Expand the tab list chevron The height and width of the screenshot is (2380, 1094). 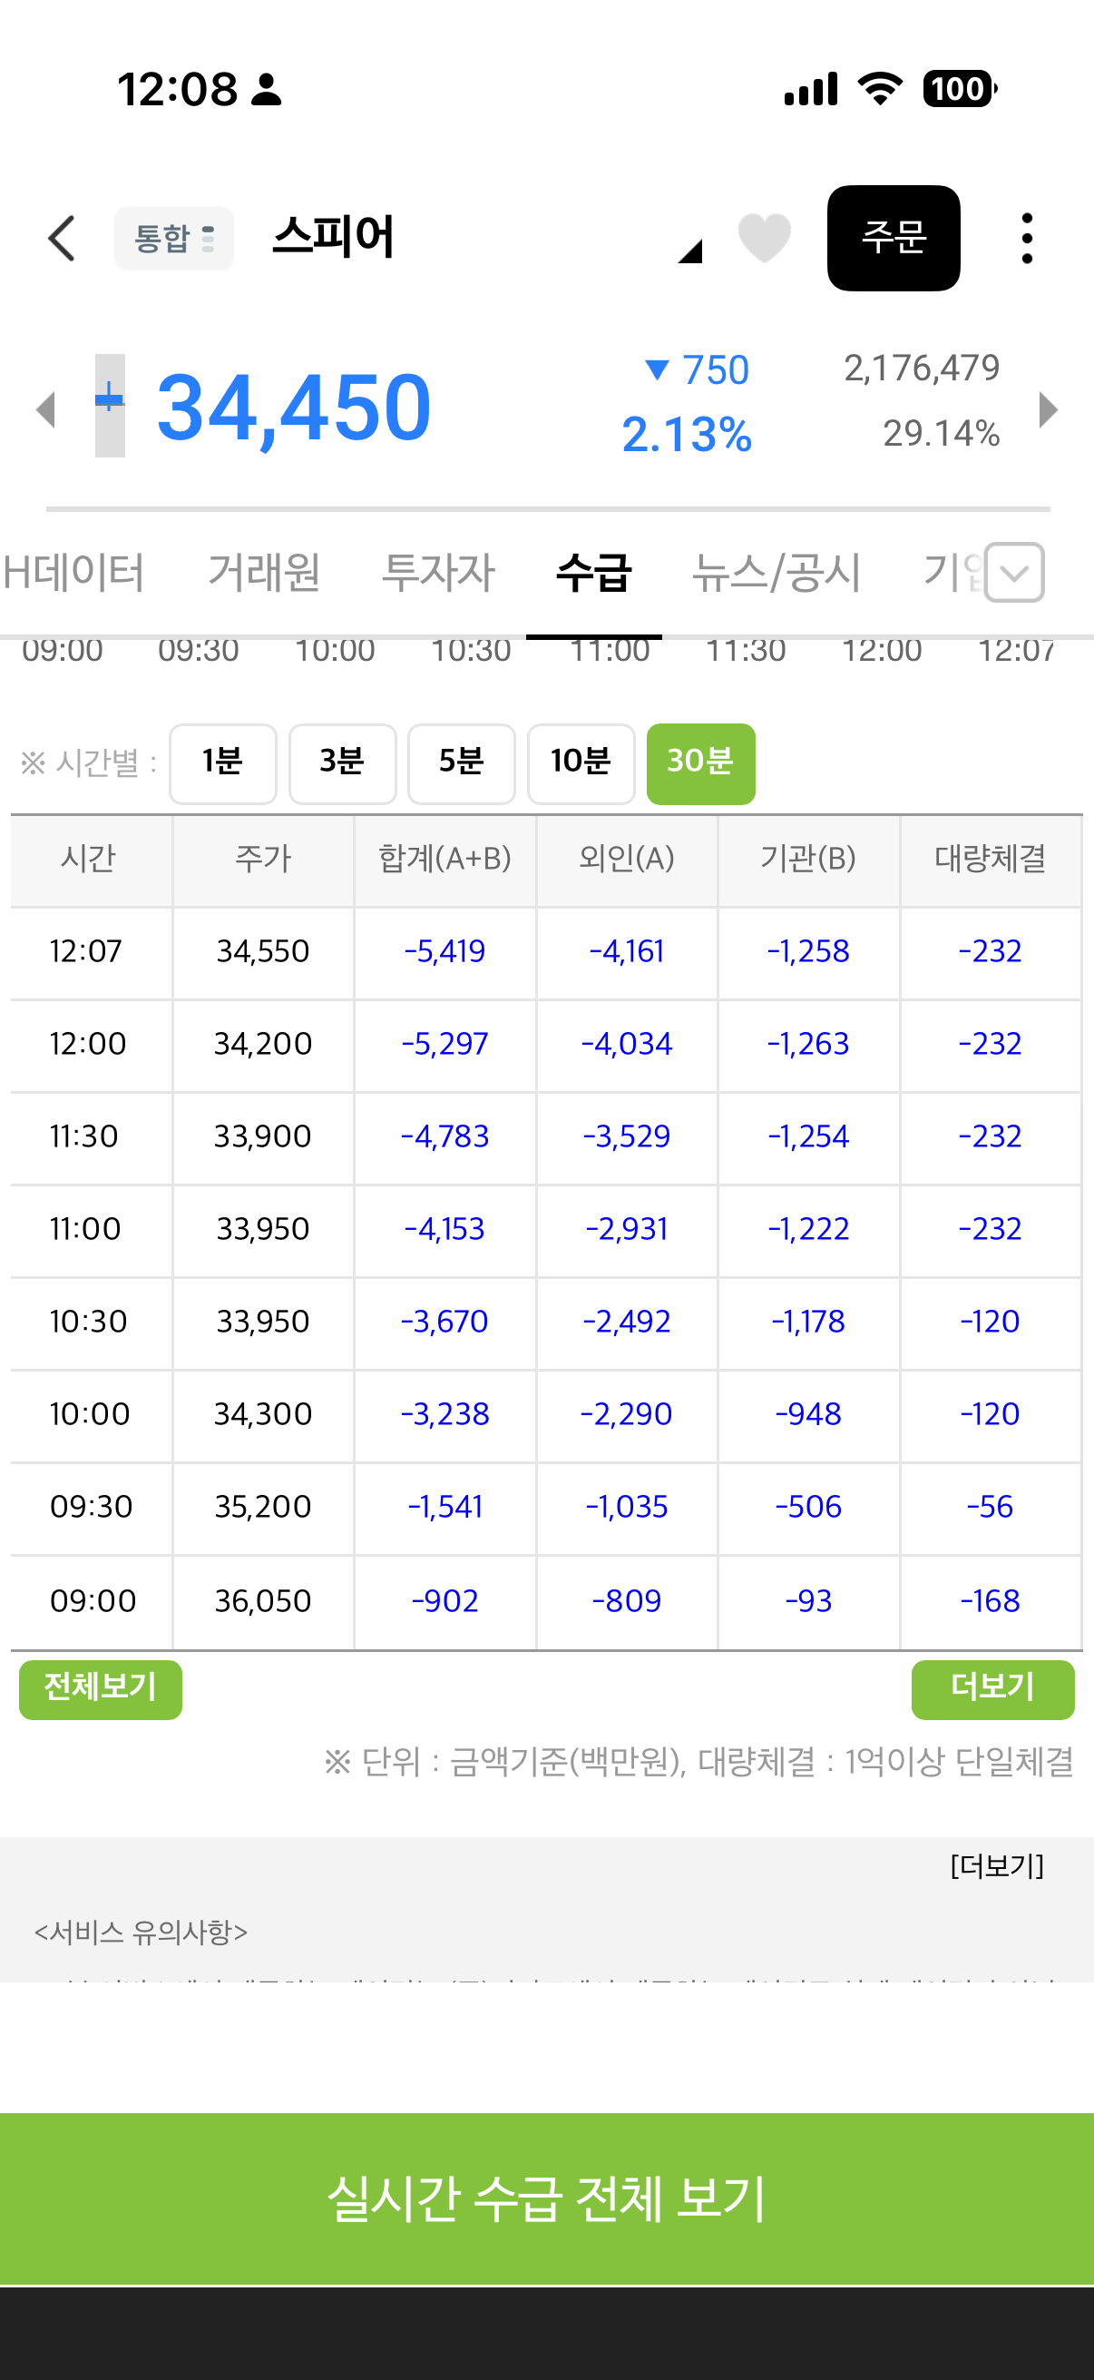point(1013,573)
